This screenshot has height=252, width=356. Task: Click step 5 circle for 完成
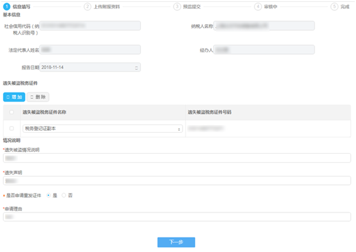click(334, 6)
